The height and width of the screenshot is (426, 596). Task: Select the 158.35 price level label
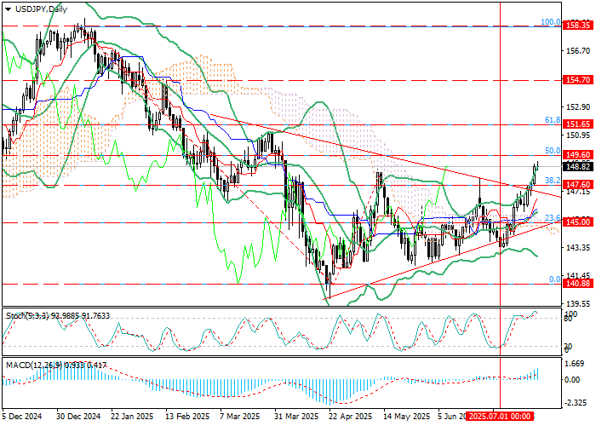[x=579, y=26]
